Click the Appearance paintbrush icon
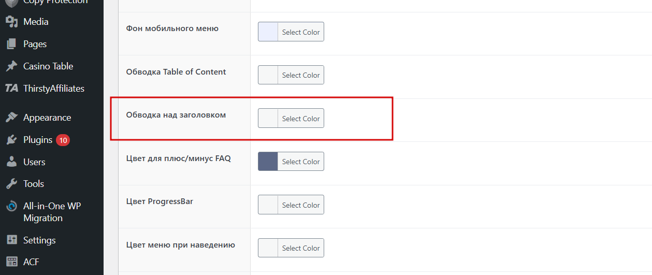 11,118
